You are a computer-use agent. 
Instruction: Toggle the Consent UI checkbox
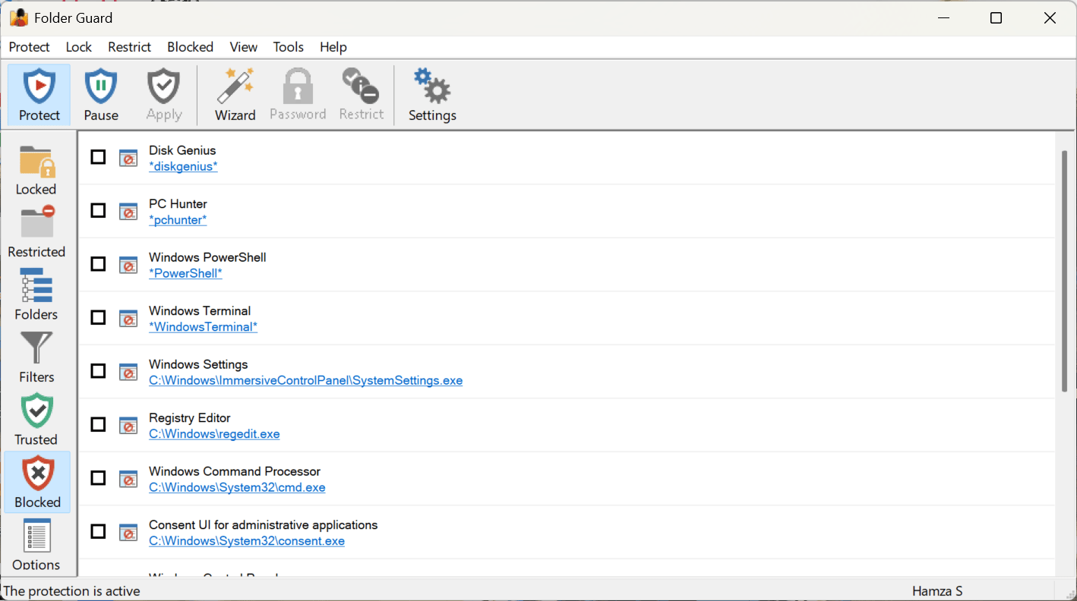[x=98, y=531]
